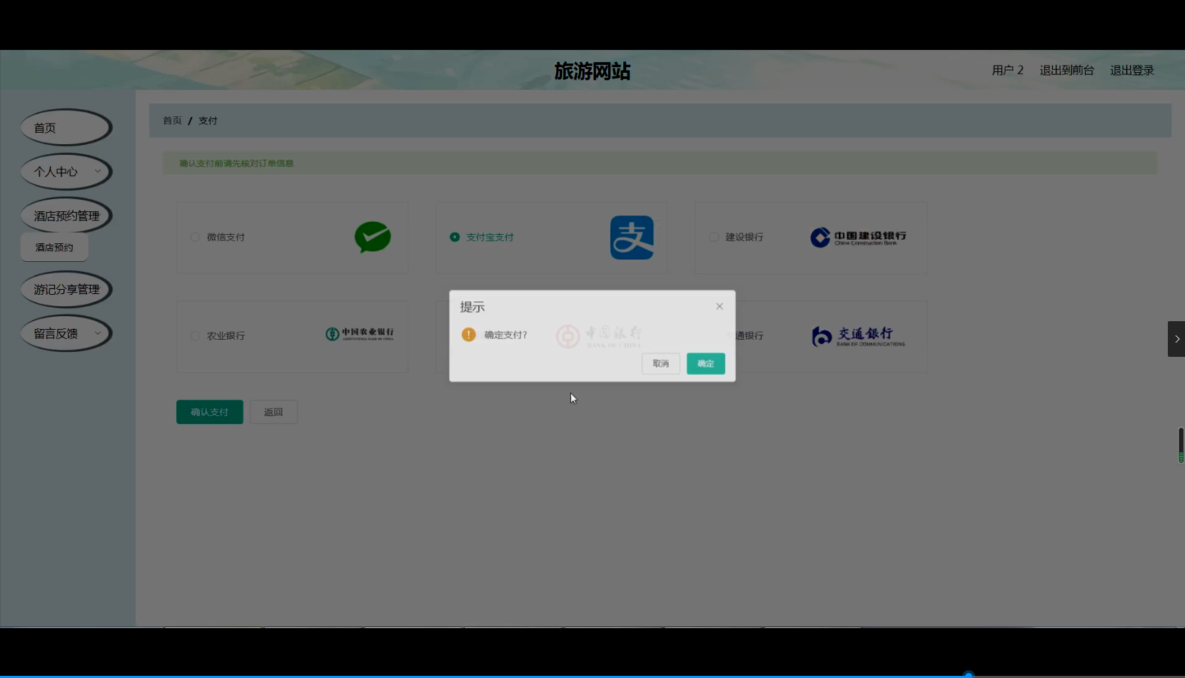Open the 留言反馈 sidebar menu
This screenshot has width=1185, height=678.
tap(66, 333)
